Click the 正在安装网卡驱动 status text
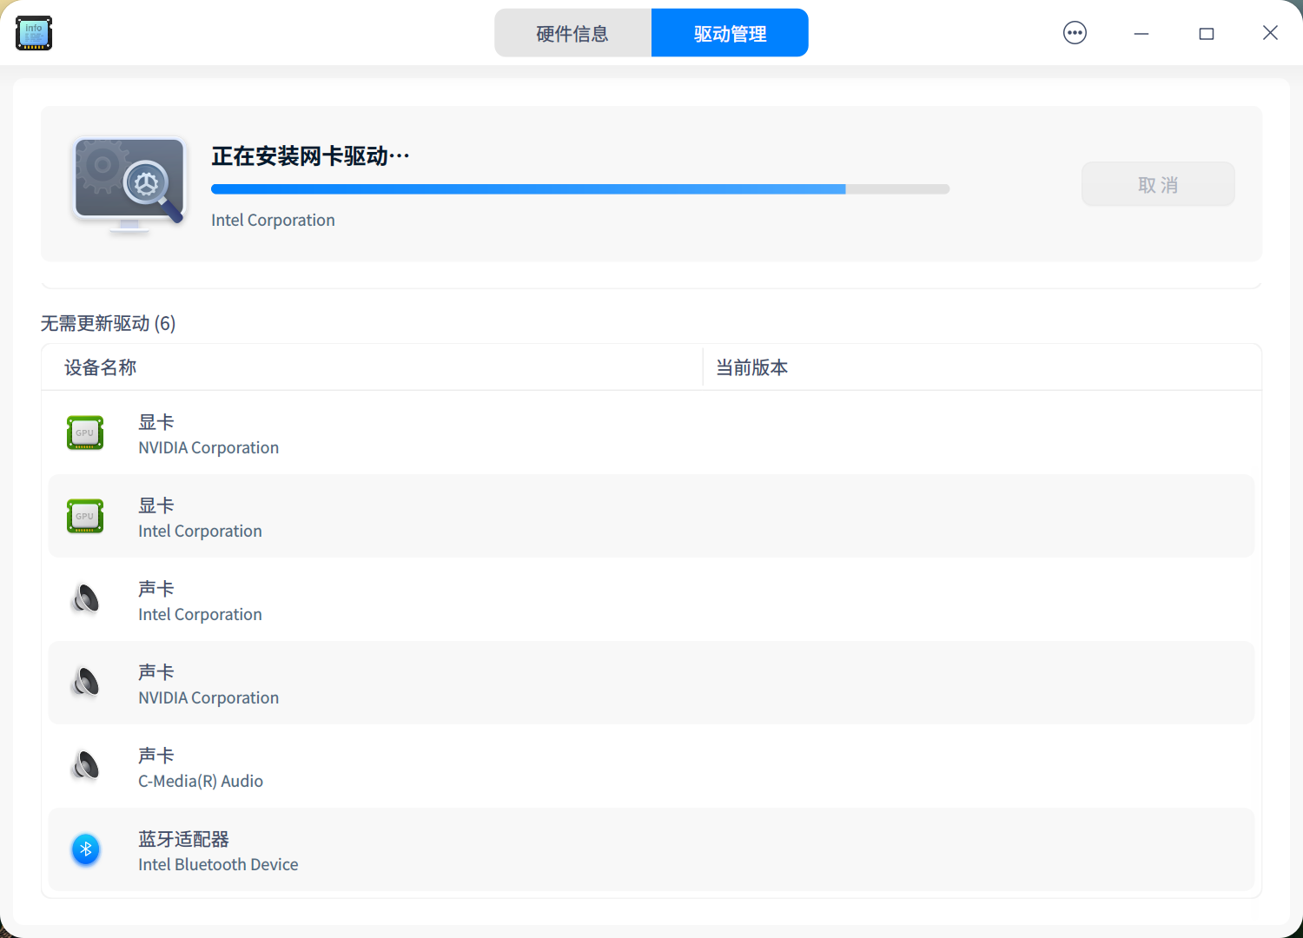The width and height of the screenshot is (1303, 938). click(x=309, y=156)
